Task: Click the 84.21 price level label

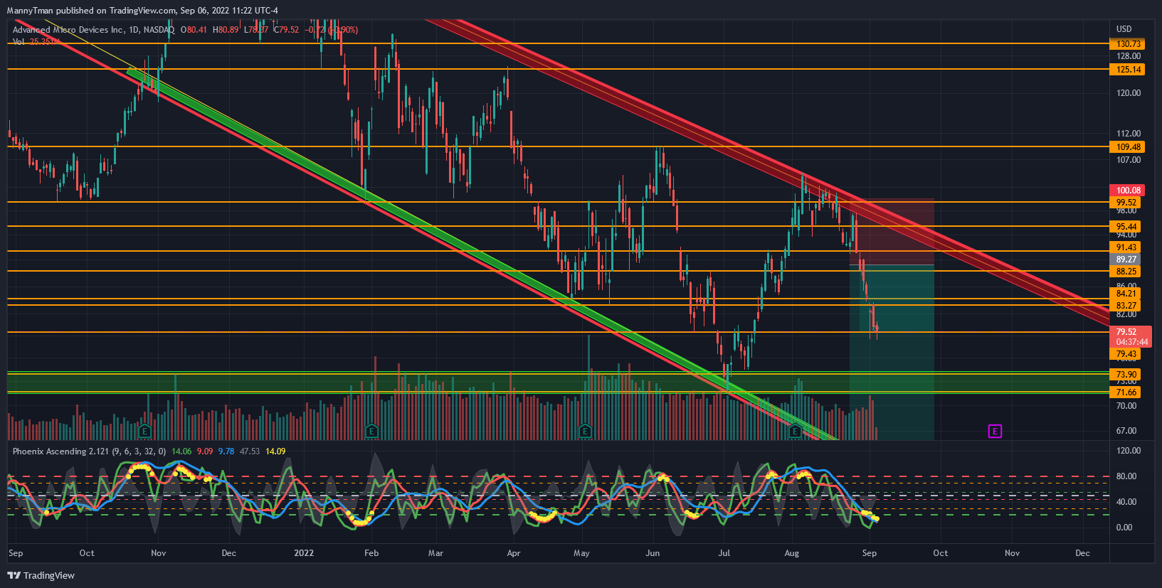Action: (x=1126, y=294)
